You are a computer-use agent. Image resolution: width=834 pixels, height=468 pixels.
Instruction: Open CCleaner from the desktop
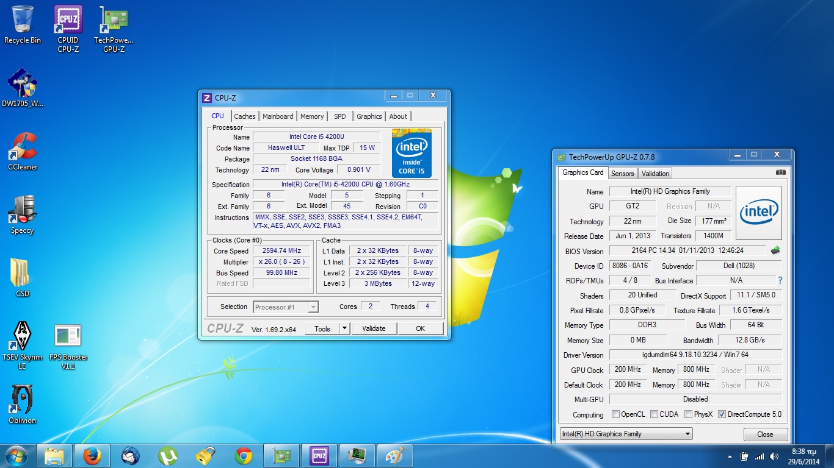tap(23, 151)
